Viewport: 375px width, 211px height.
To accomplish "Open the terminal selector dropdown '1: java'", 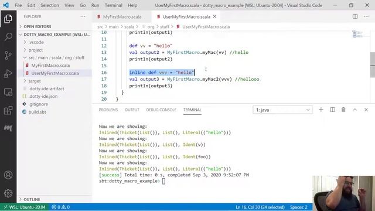I will click(282, 110).
